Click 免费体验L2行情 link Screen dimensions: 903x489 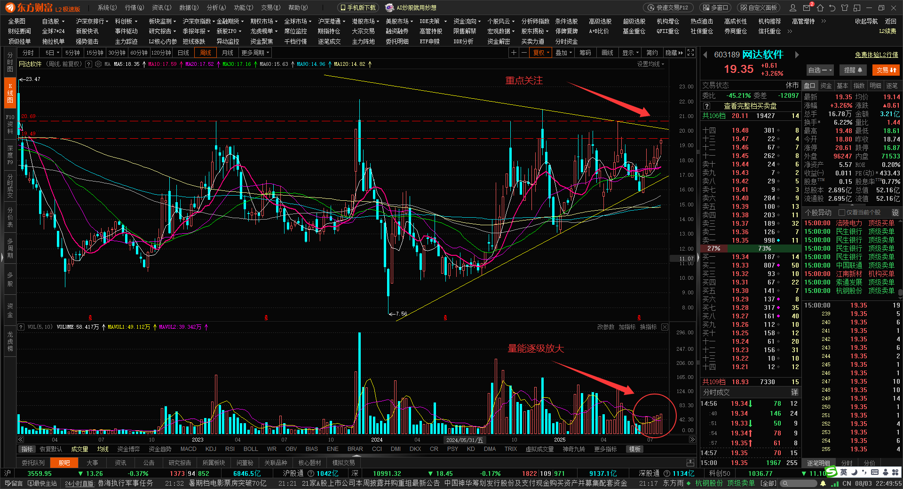click(876, 55)
